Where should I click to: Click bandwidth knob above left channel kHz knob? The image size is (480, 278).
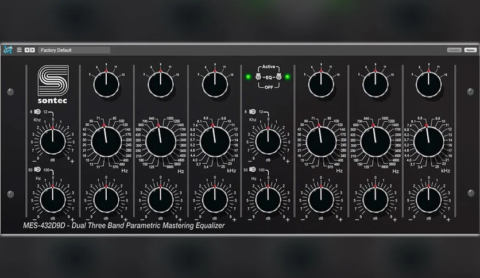[215, 84]
